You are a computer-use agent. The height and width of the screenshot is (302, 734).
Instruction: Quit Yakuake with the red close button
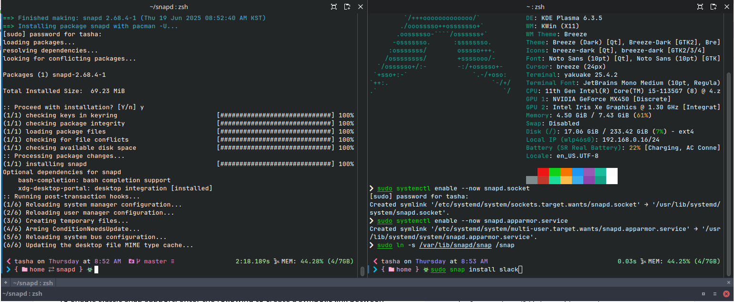pyautogui.click(x=726, y=294)
